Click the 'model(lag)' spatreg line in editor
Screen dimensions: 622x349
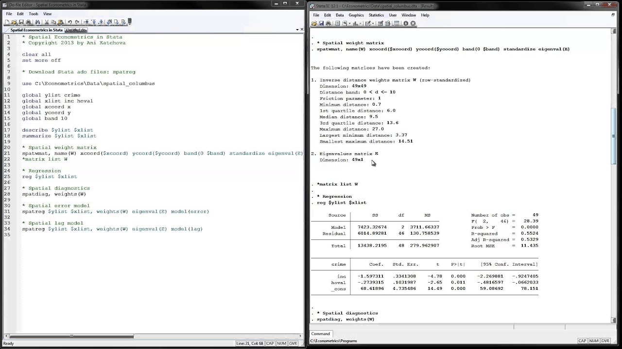tap(112, 229)
